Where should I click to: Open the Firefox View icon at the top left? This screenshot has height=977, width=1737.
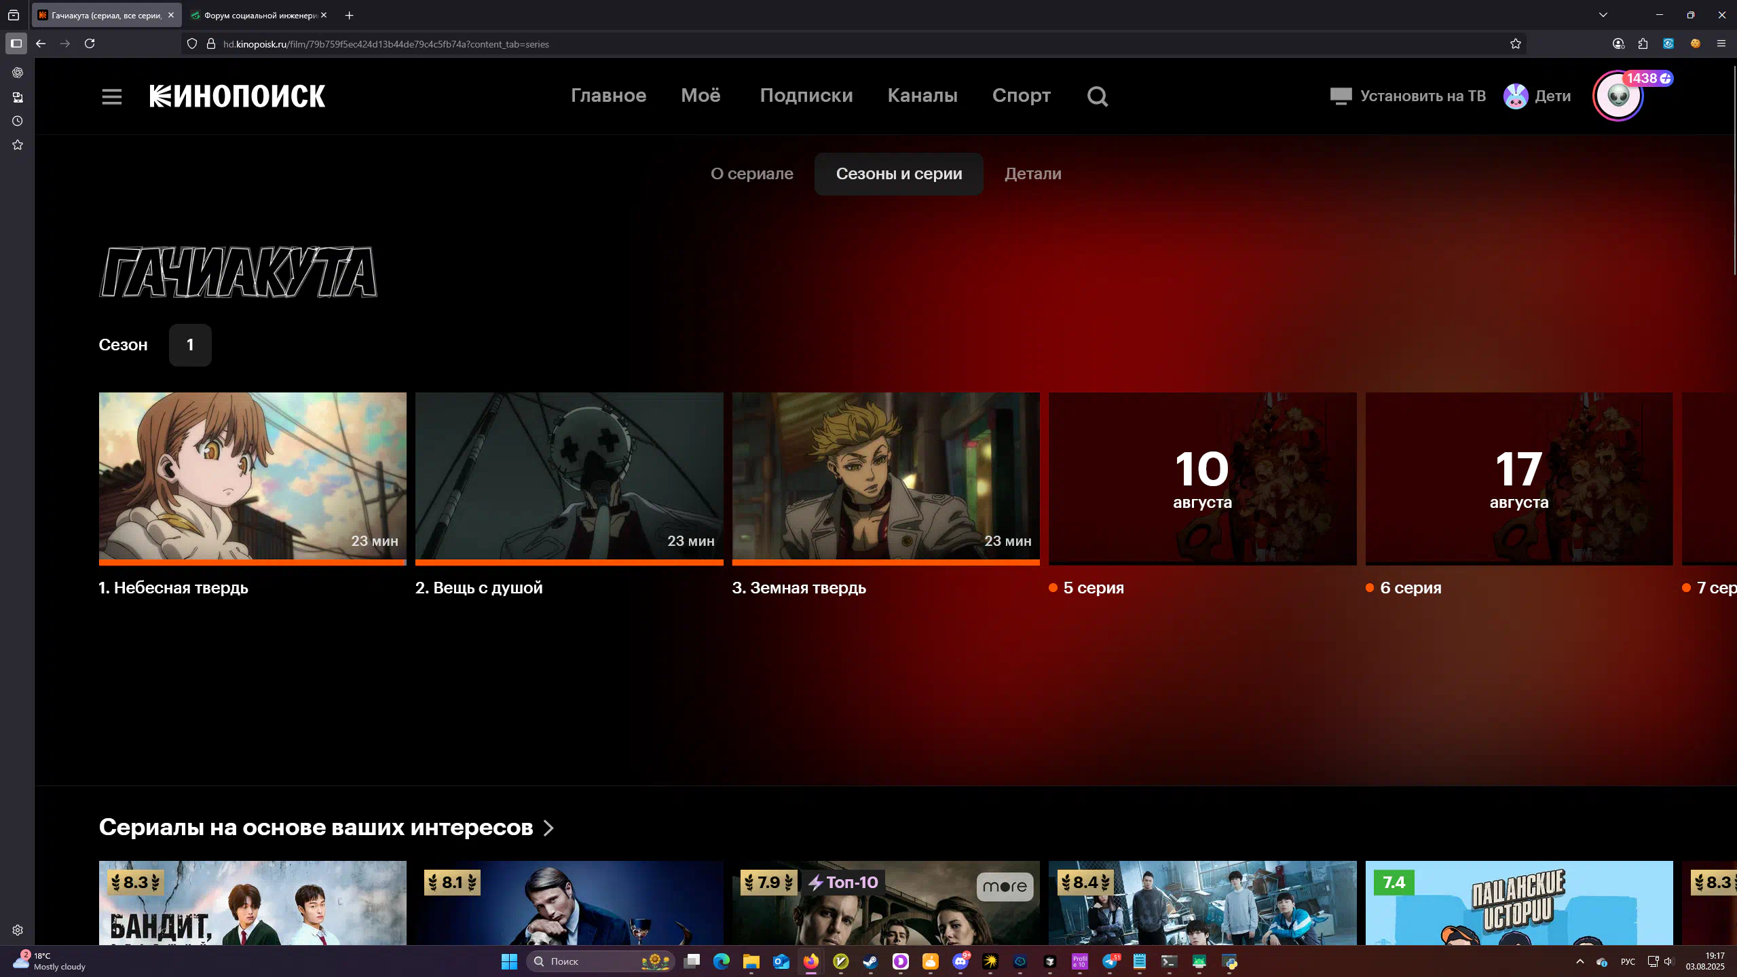pyautogui.click(x=13, y=15)
